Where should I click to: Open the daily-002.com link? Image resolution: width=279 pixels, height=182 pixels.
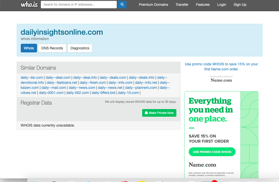click(78, 93)
